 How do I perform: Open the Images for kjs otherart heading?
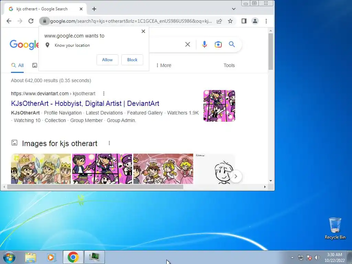pyautogui.click(x=60, y=143)
